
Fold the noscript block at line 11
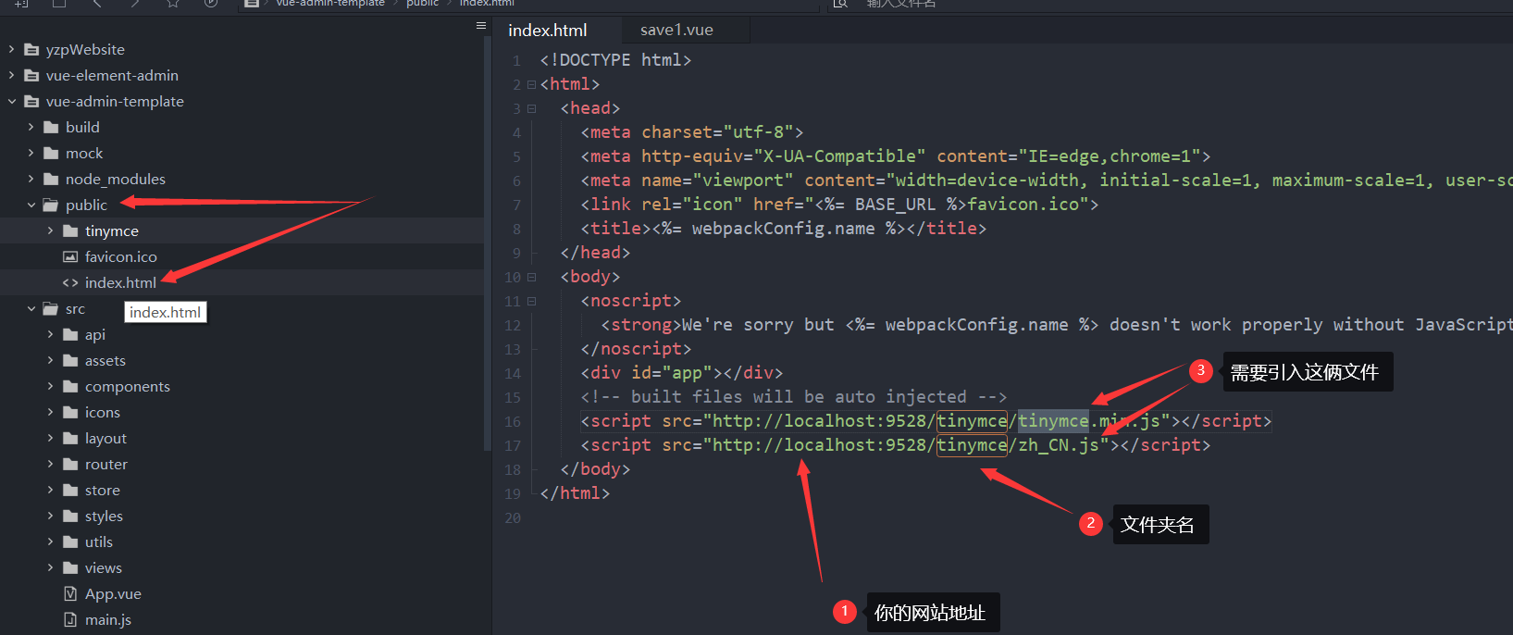pos(531,301)
